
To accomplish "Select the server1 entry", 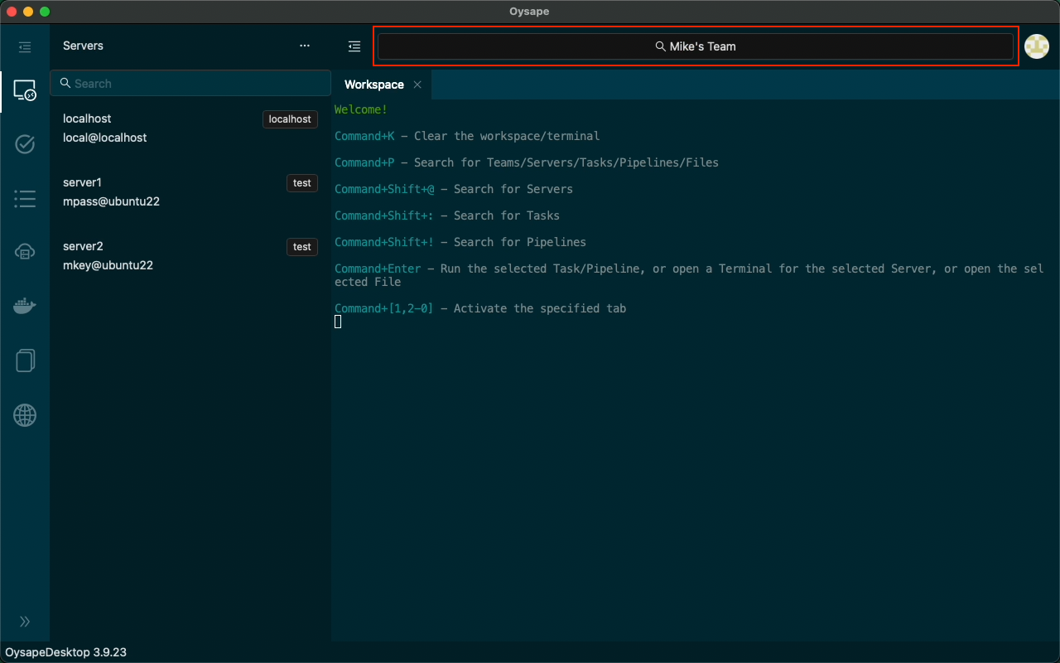I will click(x=190, y=192).
